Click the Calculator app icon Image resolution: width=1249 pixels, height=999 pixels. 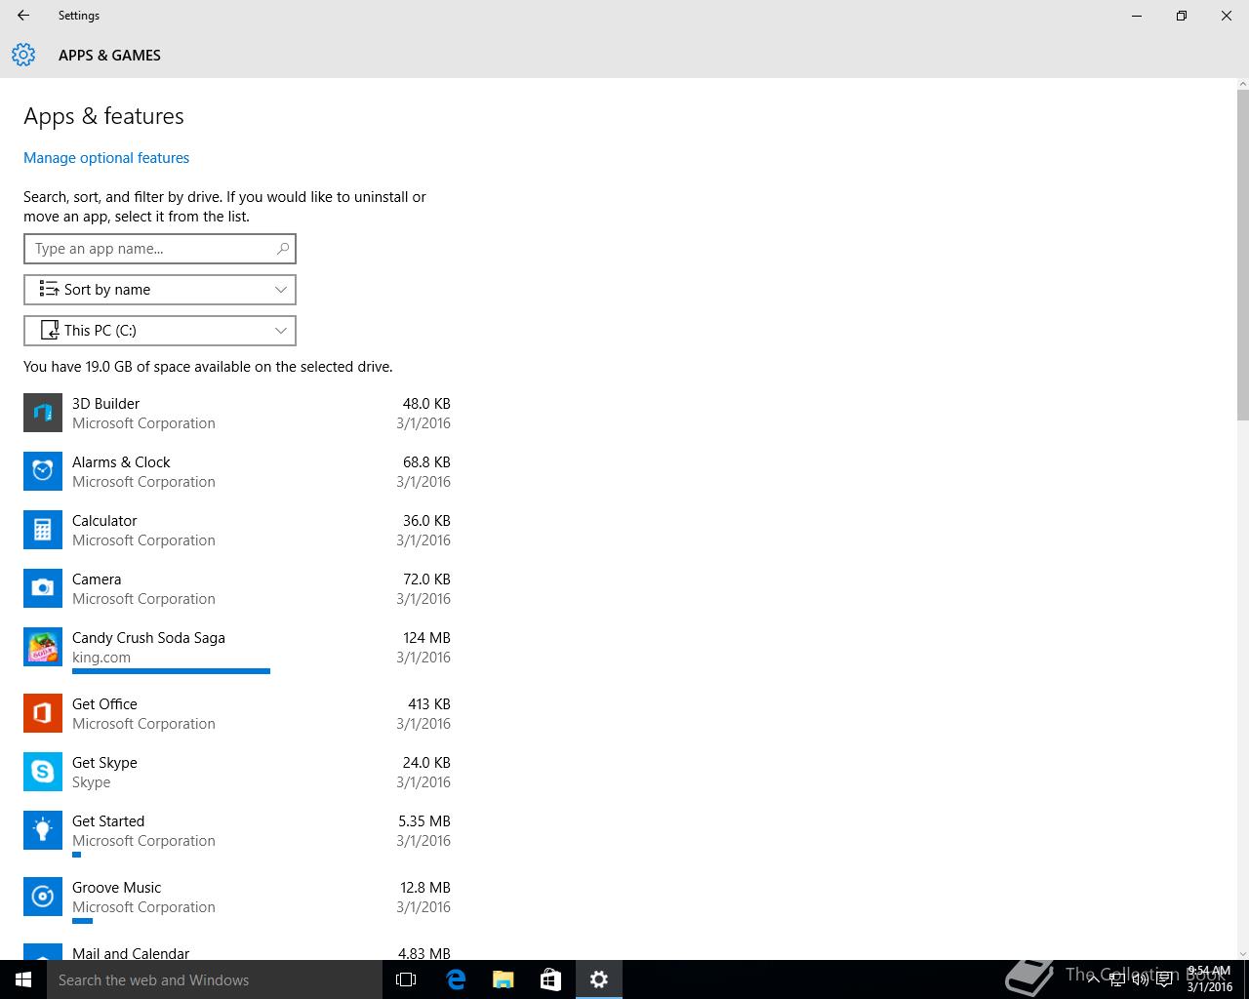[x=43, y=530]
